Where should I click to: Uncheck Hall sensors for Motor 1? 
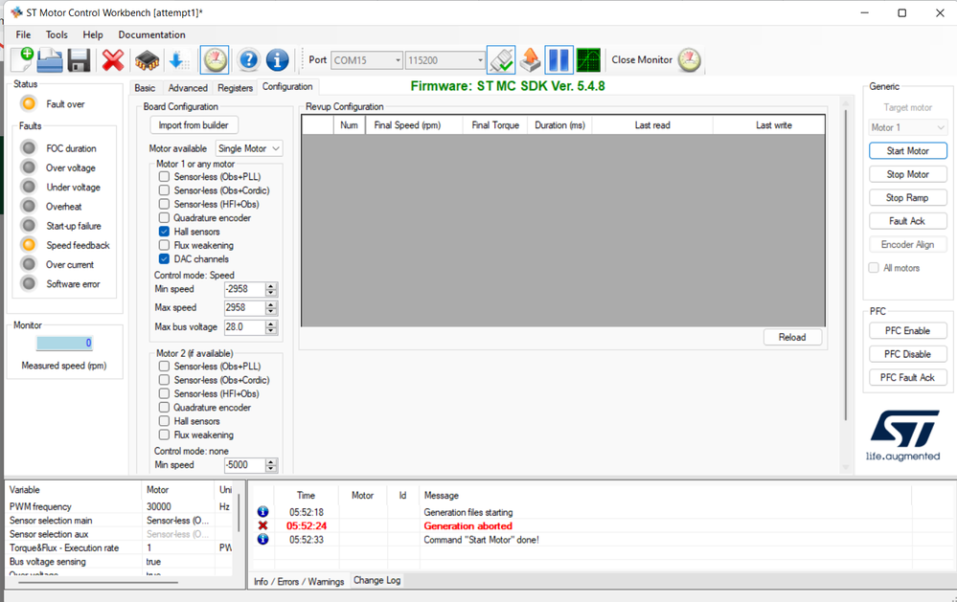click(x=164, y=232)
